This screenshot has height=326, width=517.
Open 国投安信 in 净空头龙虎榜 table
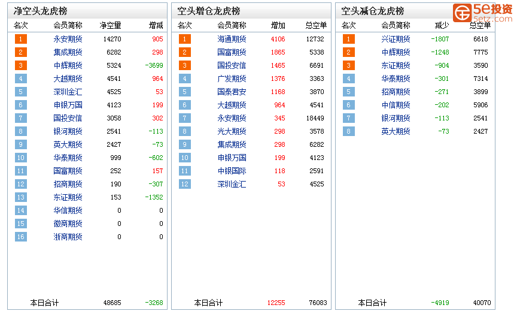68,118
